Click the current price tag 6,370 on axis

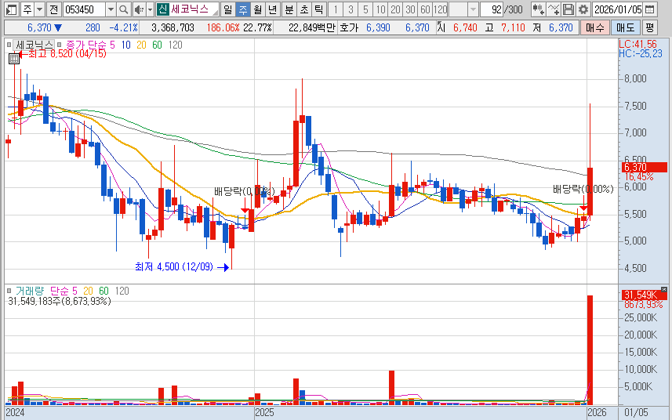tap(644, 168)
